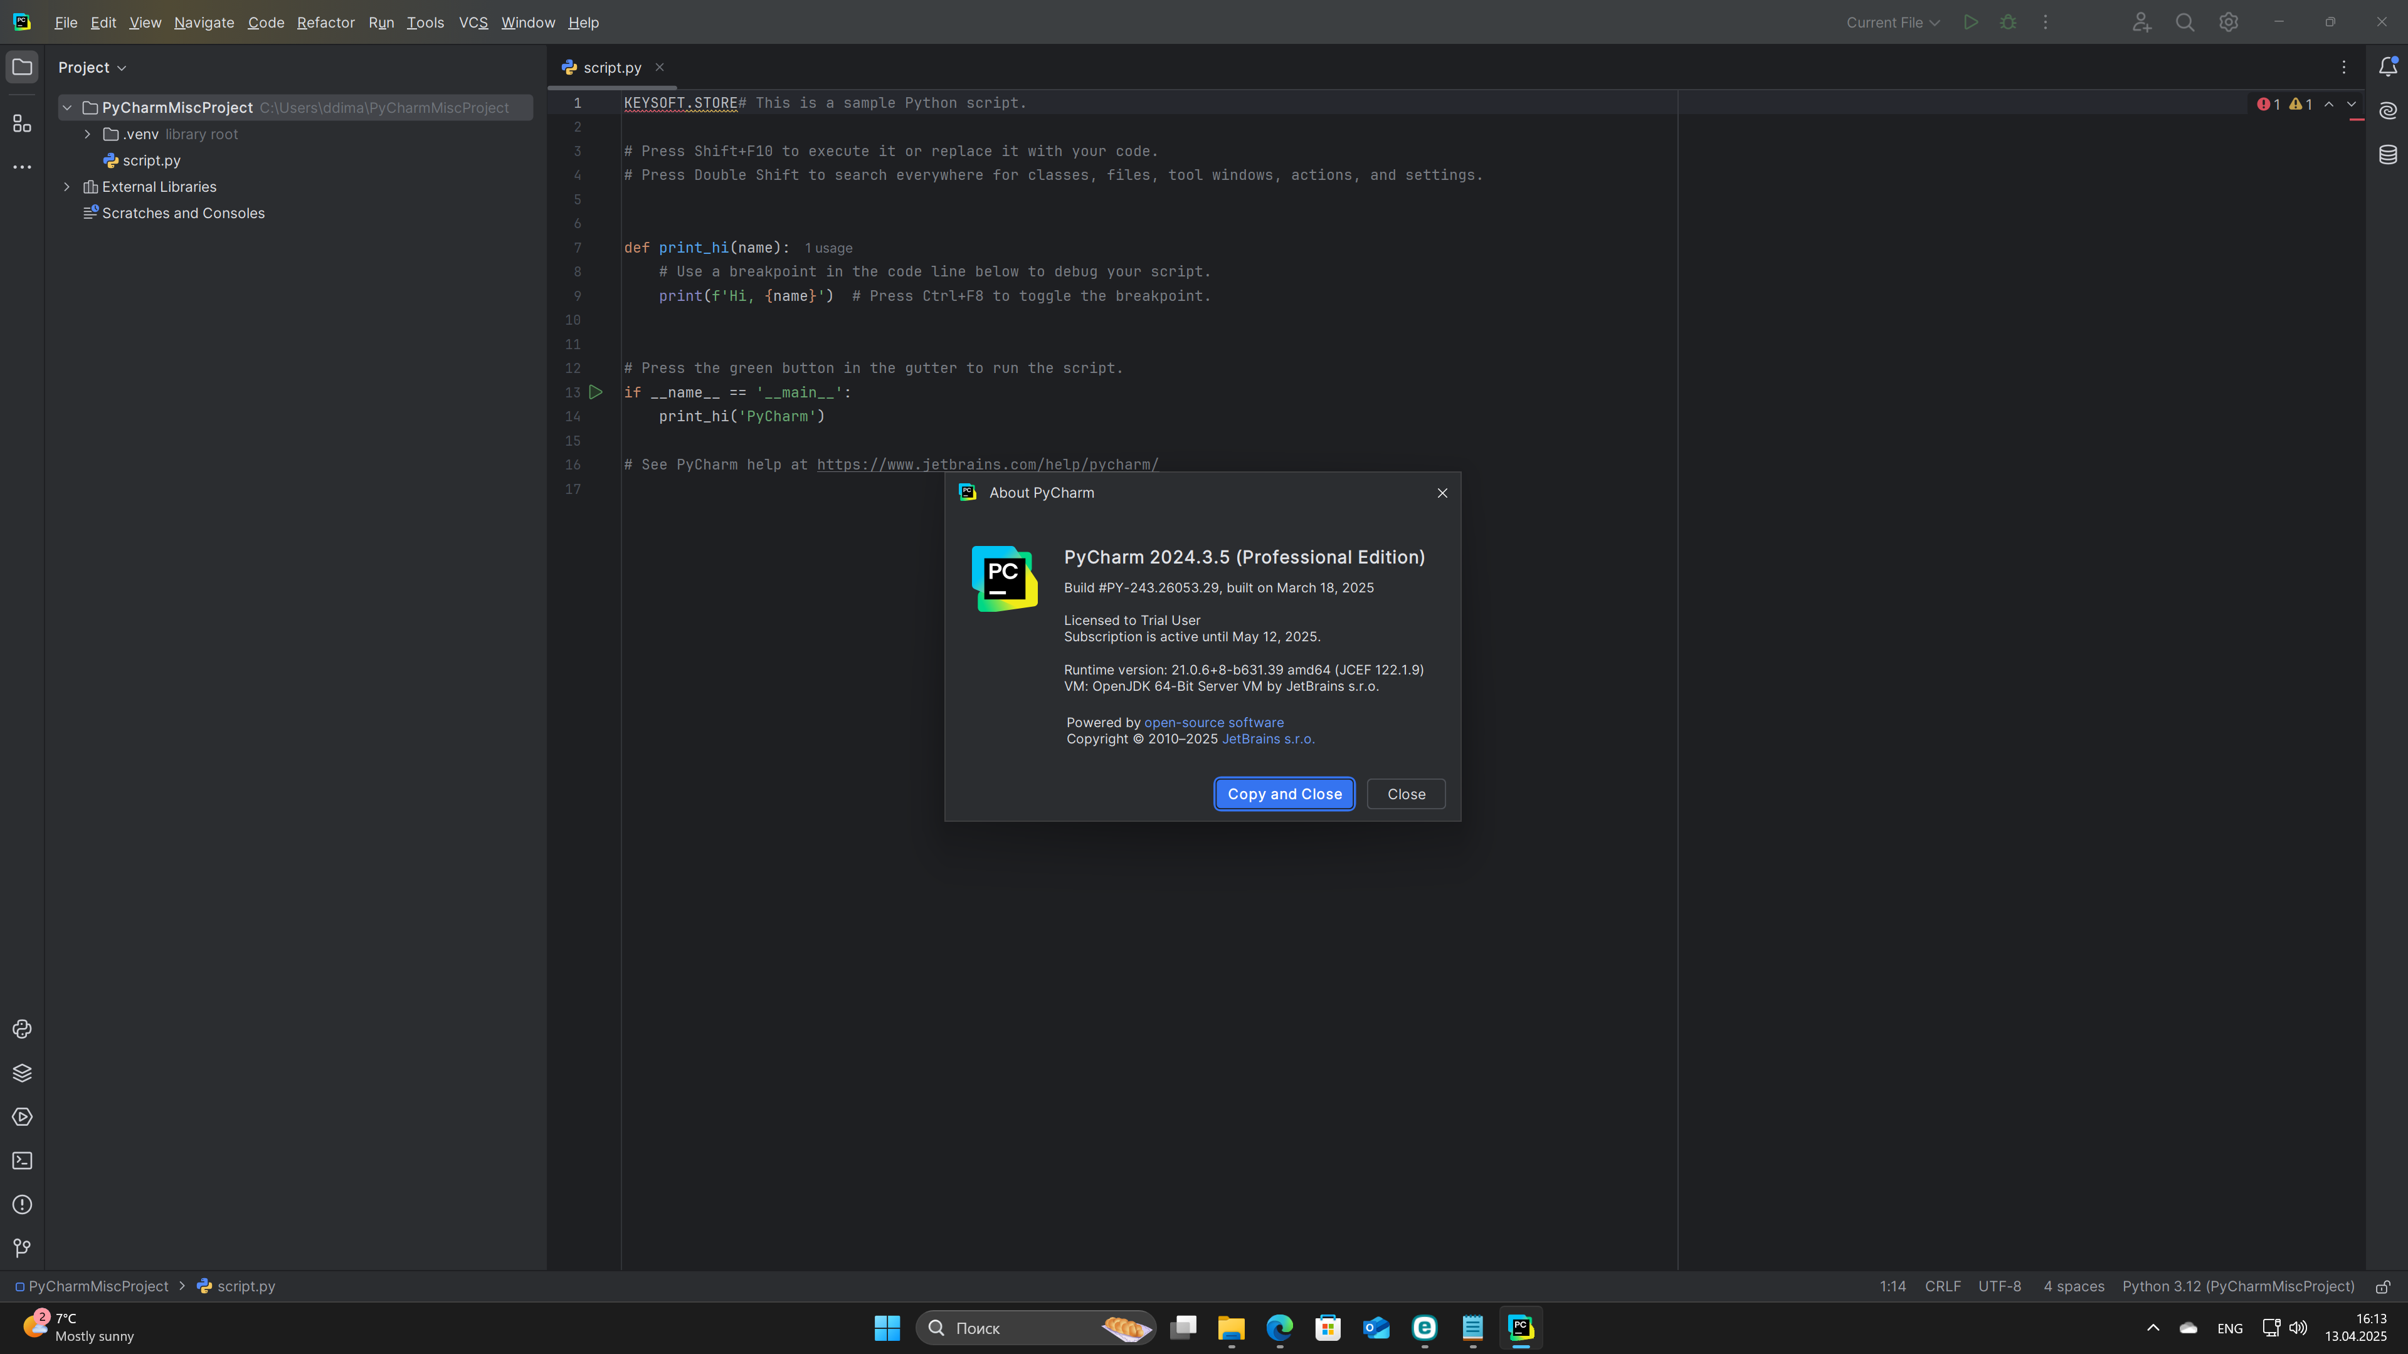
Task: Open Windows Start menu
Action: (x=887, y=1328)
